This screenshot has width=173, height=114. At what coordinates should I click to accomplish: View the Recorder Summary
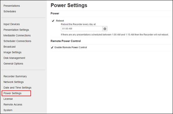(x=15, y=76)
